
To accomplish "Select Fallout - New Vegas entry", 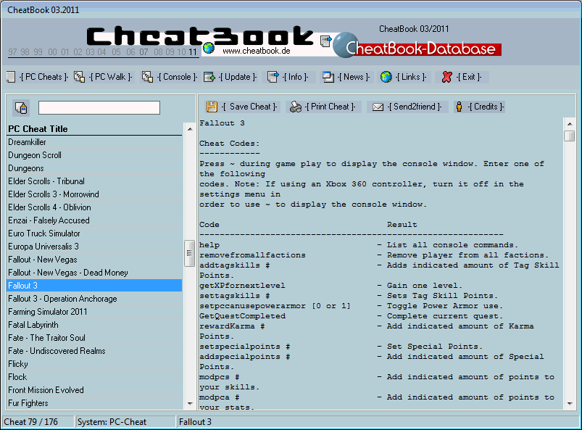I will coord(94,260).
